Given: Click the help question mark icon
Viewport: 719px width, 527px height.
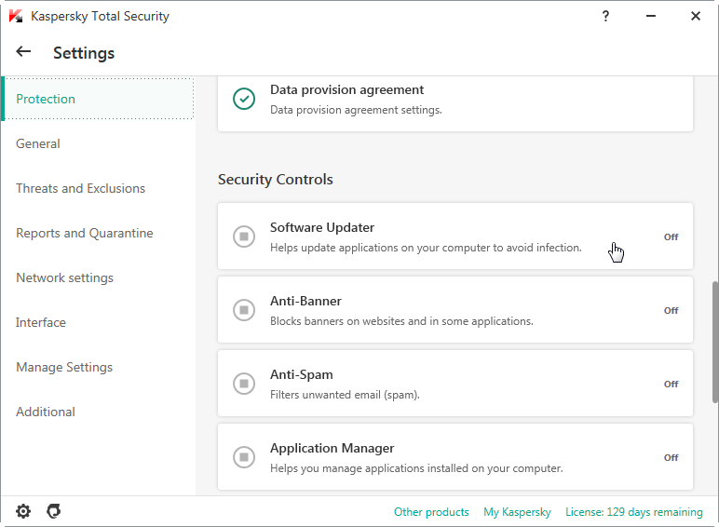Looking at the screenshot, I should point(605,17).
